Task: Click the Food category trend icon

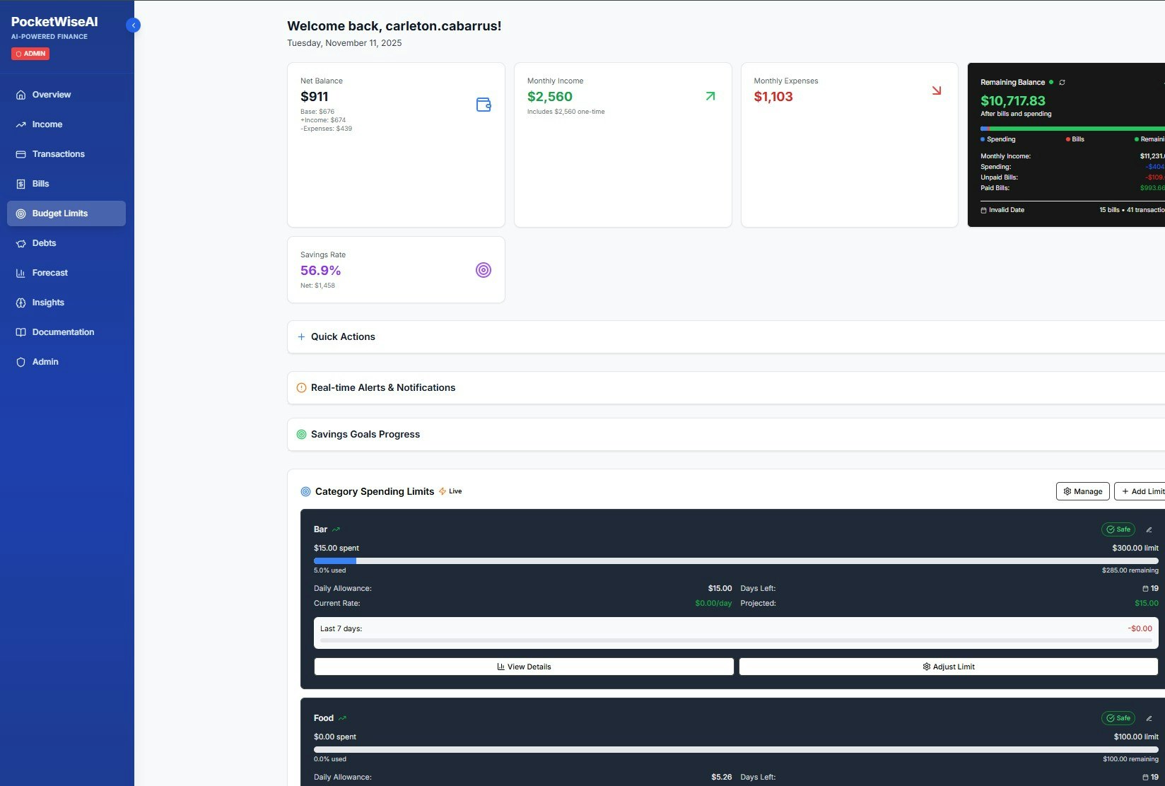Action: [x=342, y=718]
